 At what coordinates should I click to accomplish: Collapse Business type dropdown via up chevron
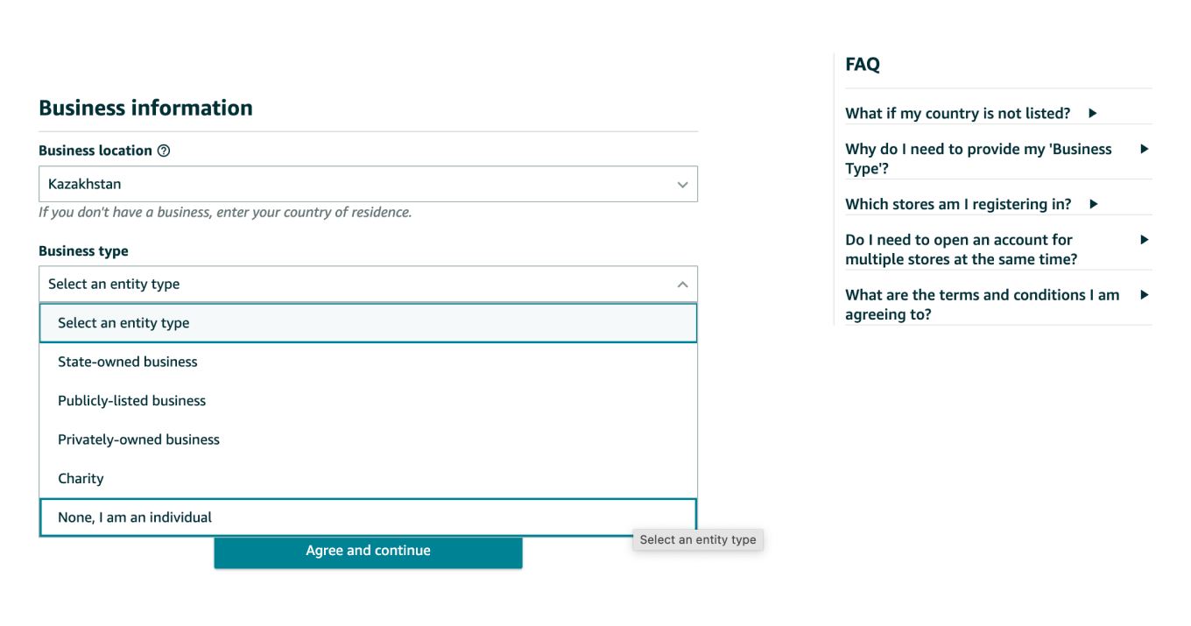click(x=682, y=285)
